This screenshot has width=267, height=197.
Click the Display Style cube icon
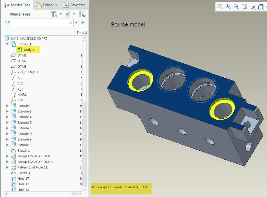pyautogui.click(x=261, y=7)
